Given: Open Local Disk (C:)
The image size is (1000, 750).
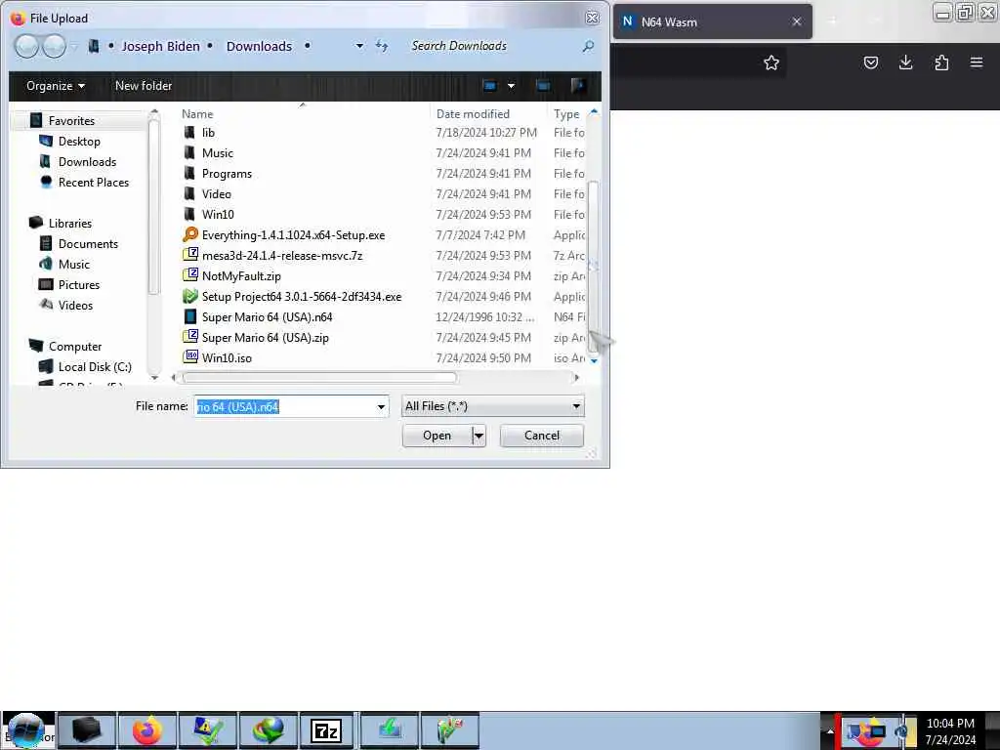Looking at the screenshot, I should click(95, 367).
